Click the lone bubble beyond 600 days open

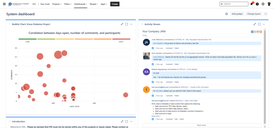125,95
